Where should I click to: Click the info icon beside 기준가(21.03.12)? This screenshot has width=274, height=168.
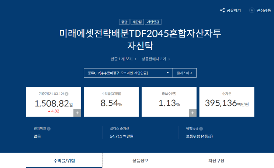point(67,94)
